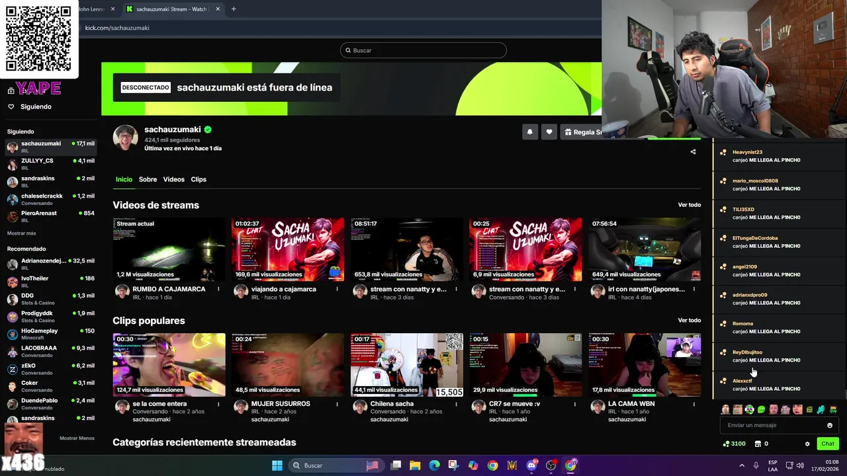Click the Enviar un mensaje chat field
847x476 pixels.
tap(773, 425)
